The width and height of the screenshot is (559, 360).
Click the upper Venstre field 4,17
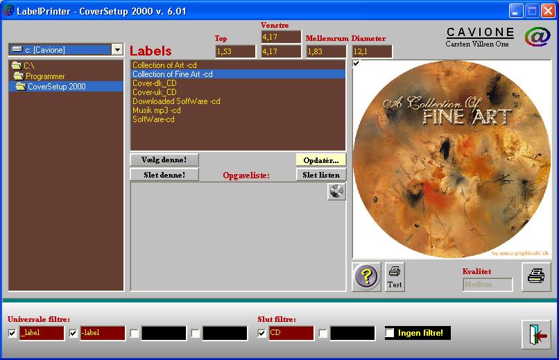281,37
